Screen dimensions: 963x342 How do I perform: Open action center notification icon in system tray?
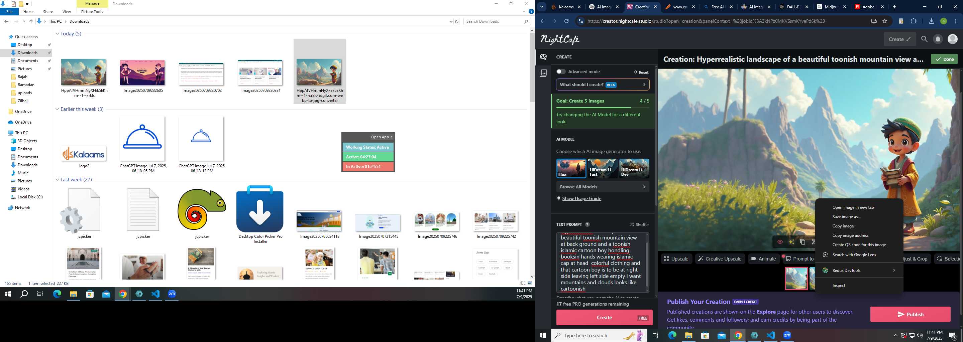(953, 335)
